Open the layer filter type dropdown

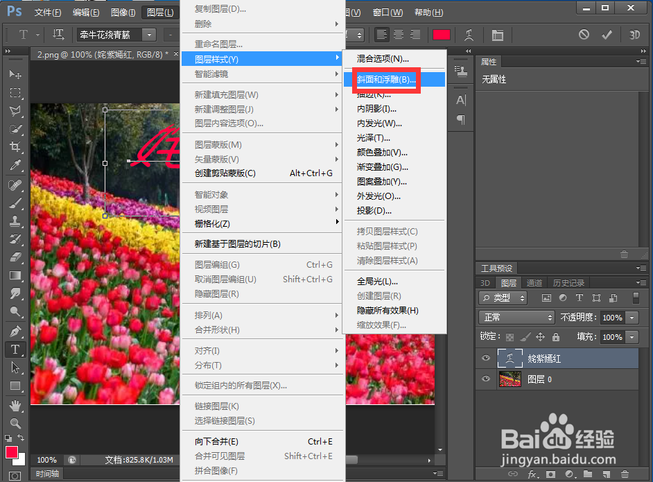coord(503,298)
